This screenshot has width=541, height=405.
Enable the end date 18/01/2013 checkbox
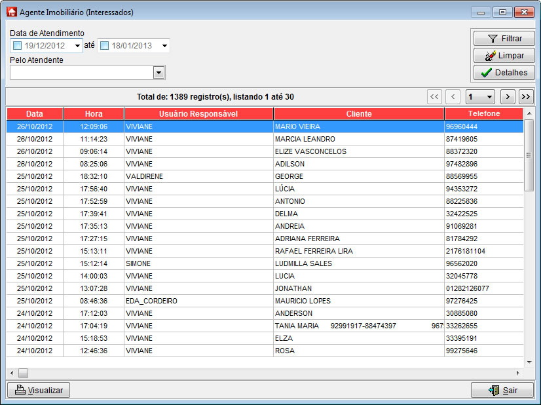coord(104,46)
